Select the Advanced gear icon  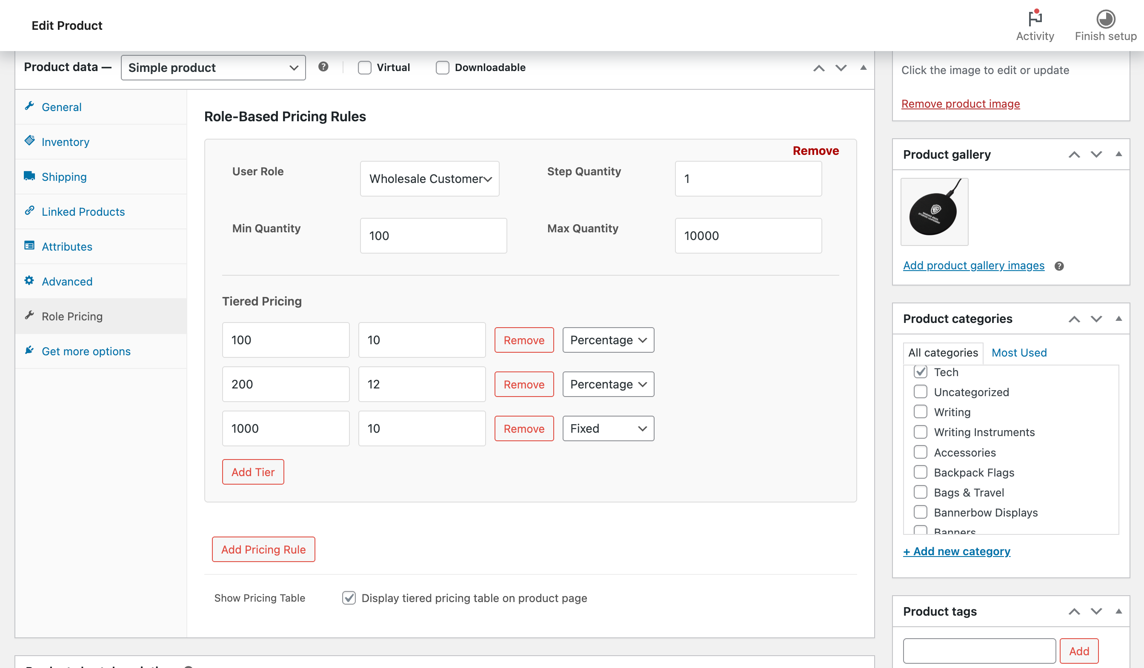pyautogui.click(x=29, y=281)
